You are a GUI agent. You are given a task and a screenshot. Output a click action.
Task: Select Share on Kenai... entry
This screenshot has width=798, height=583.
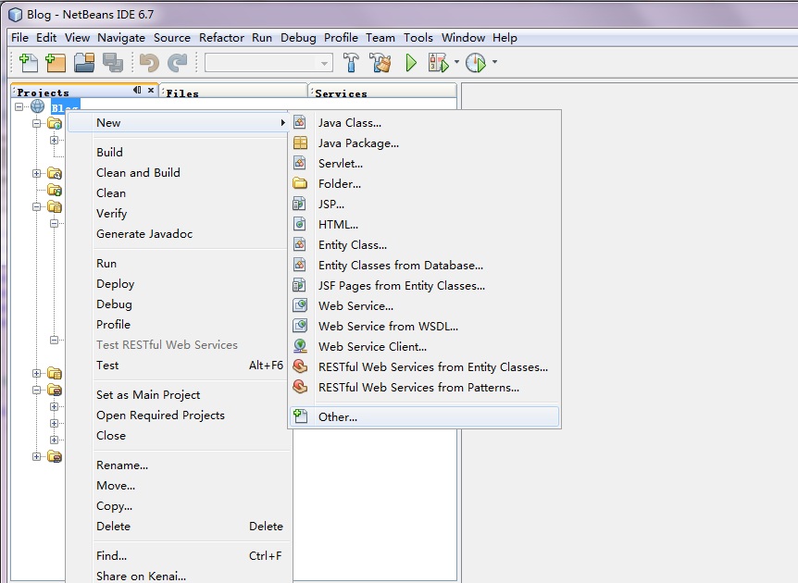pos(141,576)
